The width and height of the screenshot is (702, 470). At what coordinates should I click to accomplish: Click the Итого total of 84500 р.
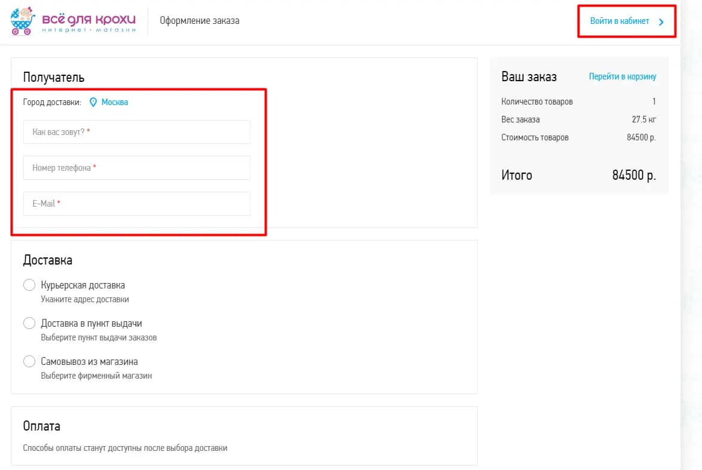coord(634,176)
